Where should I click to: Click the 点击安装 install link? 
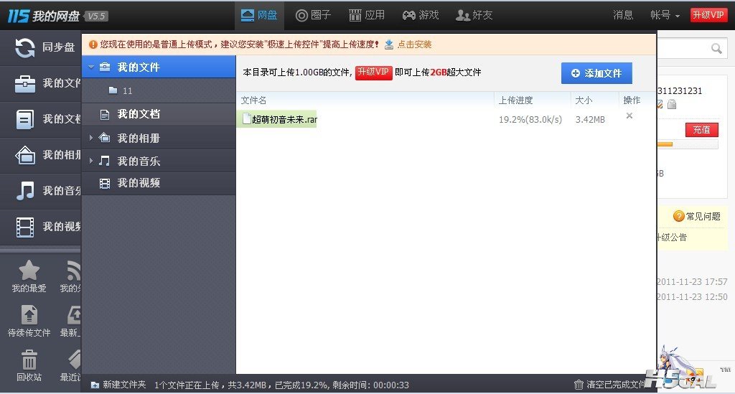414,44
